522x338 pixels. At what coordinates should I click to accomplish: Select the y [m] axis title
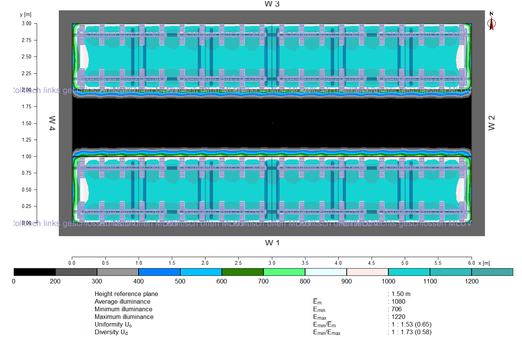26,14
